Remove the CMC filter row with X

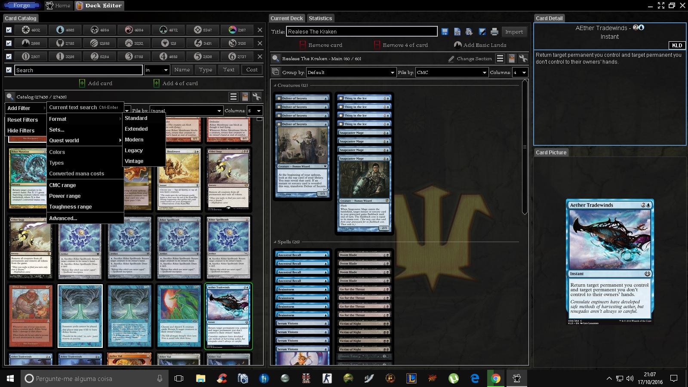pos(260,56)
